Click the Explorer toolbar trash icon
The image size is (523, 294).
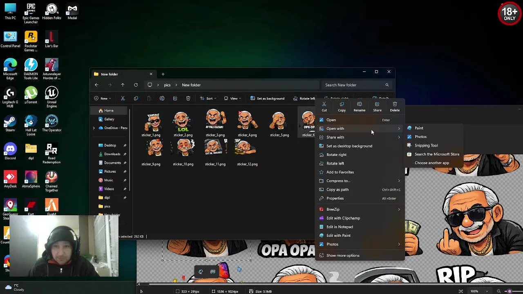click(x=188, y=98)
